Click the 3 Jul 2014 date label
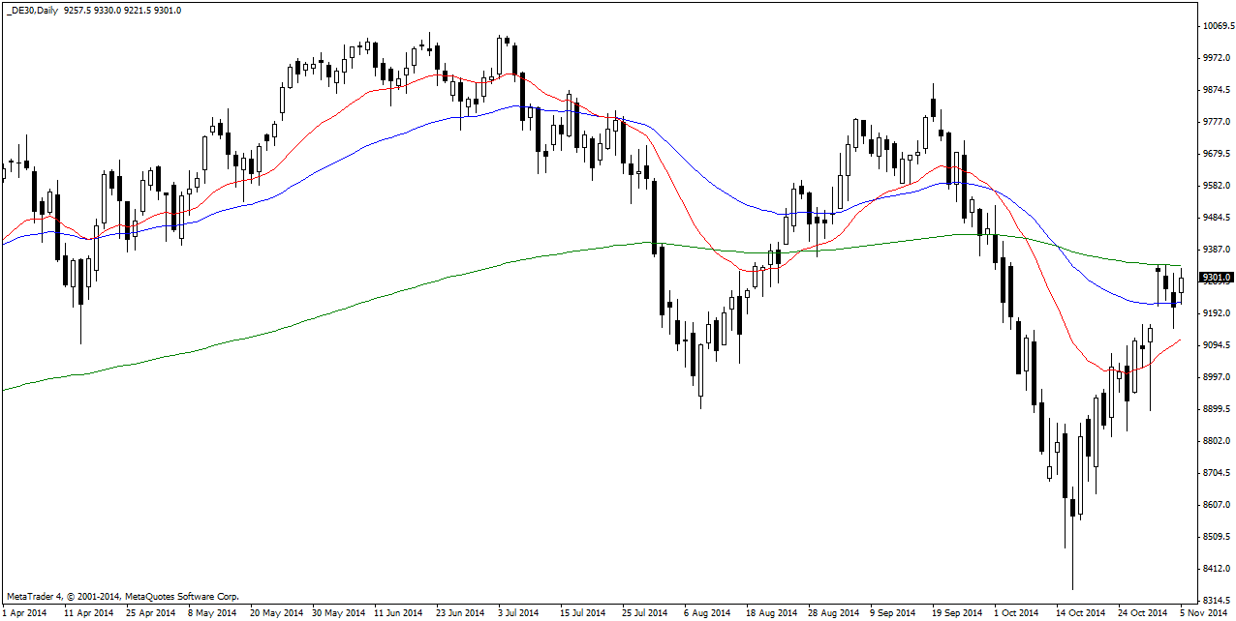The width and height of the screenshot is (1236, 621). pos(518,612)
